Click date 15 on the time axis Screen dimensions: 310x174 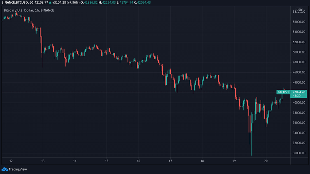pos(106,161)
